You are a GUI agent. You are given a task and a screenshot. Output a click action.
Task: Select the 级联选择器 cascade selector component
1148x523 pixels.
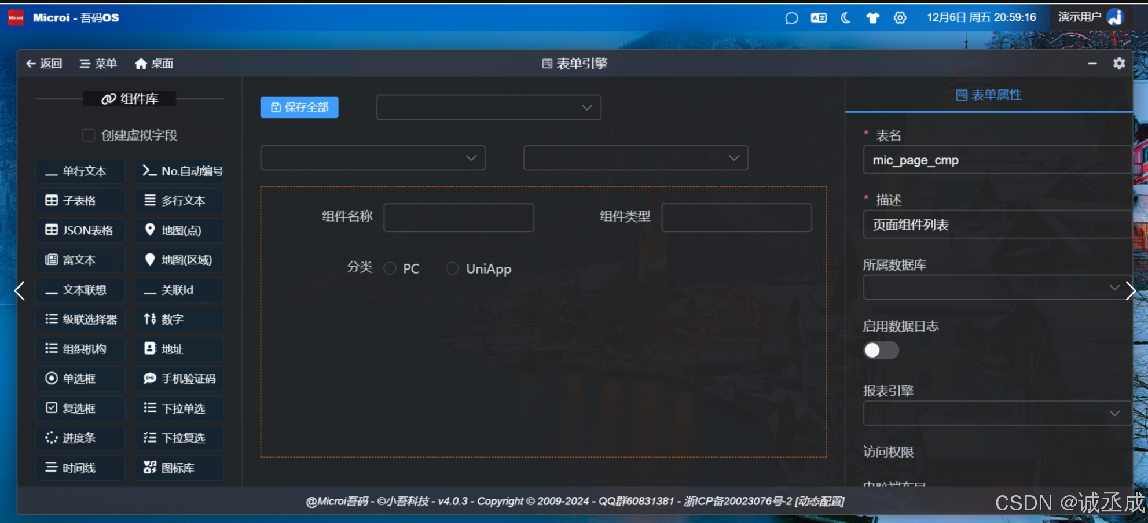(x=80, y=319)
